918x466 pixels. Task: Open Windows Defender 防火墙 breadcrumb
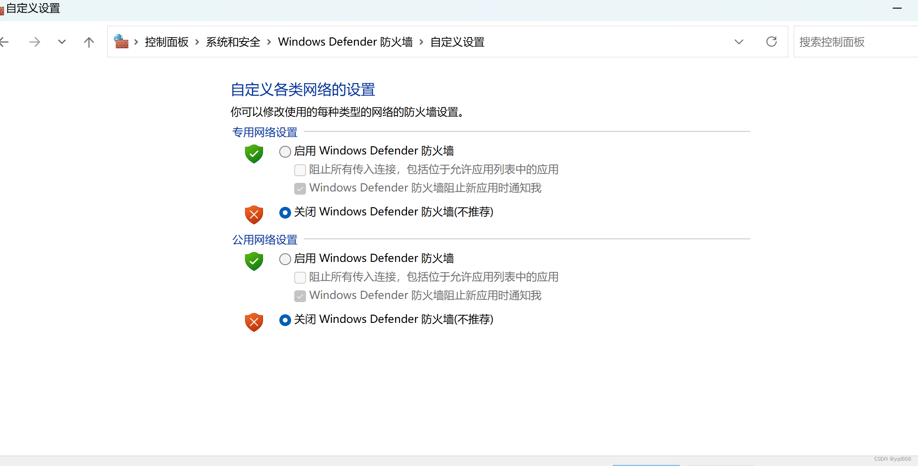click(345, 42)
